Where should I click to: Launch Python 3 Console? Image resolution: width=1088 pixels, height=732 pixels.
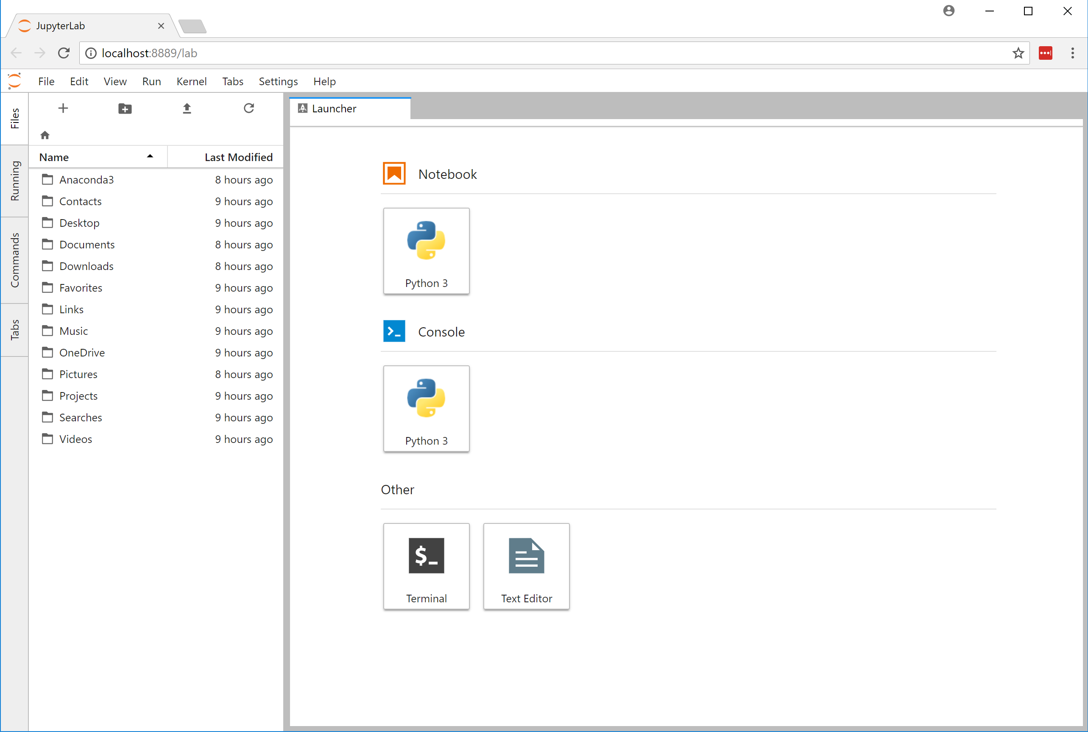pyautogui.click(x=426, y=409)
